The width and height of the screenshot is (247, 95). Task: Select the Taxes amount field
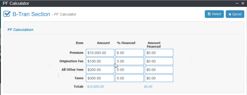pos(100,78)
